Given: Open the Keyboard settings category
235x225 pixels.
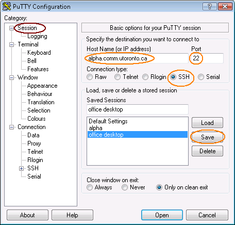Looking at the screenshot, I should [x=39, y=53].
